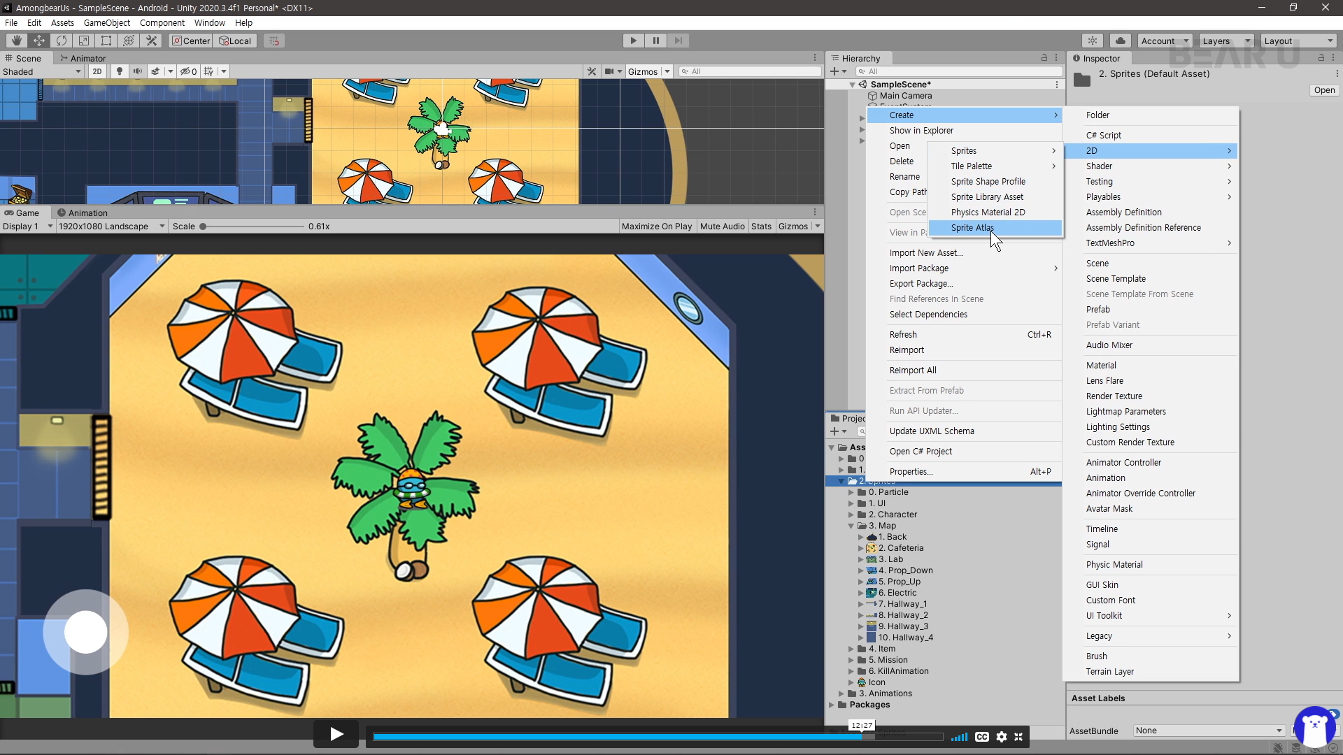Screen dimensions: 1343x755
Task: Click Scene view search field
Action: (750, 71)
